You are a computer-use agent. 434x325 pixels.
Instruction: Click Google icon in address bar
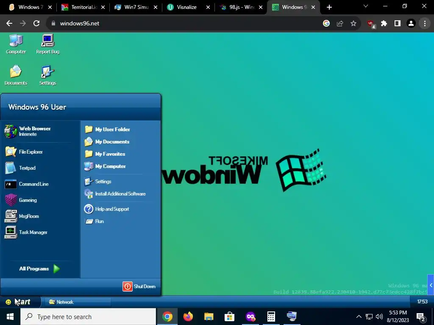(326, 24)
